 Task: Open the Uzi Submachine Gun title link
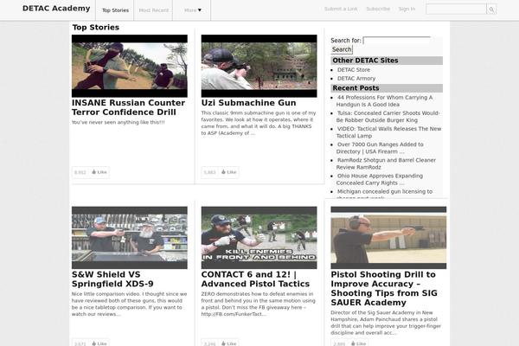pos(248,103)
